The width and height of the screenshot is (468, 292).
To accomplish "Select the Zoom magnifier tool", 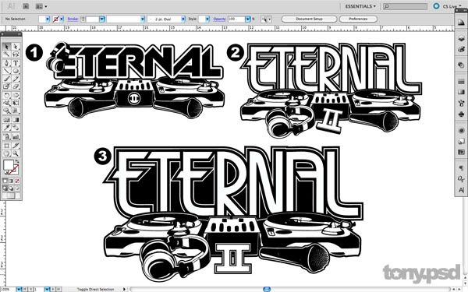I will (x=16, y=153).
